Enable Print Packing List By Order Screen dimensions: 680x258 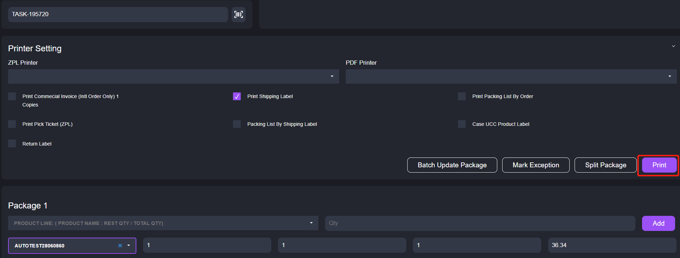462,96
